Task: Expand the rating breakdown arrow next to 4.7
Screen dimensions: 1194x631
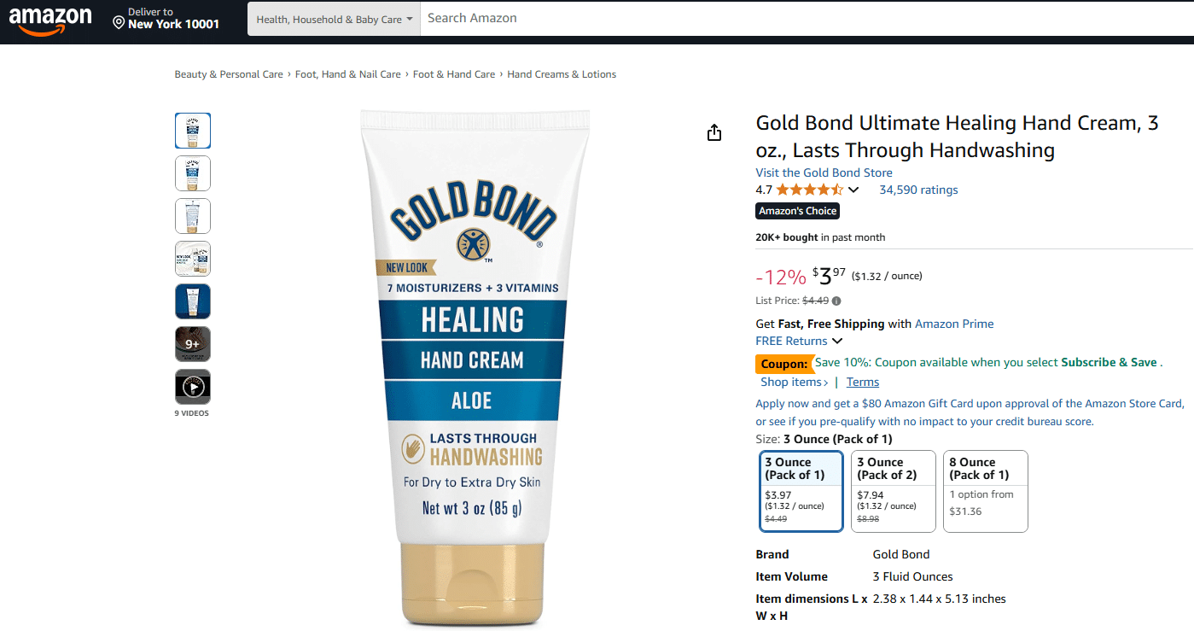Action: click(x=853, y=190)
